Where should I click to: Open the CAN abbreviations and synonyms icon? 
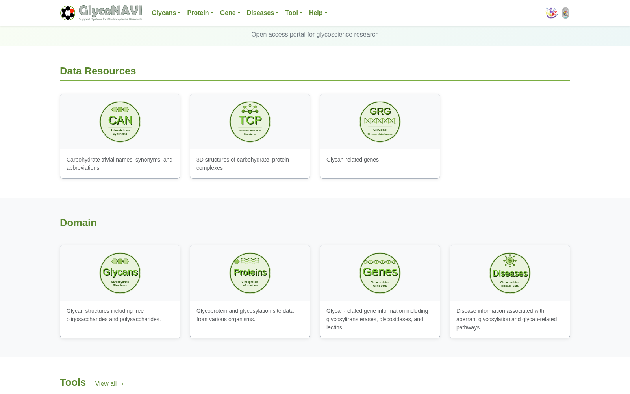[120, 122]
